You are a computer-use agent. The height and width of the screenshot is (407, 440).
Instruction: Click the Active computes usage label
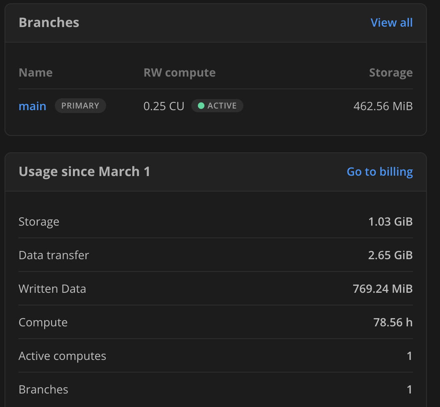click(x=62, y=356)
